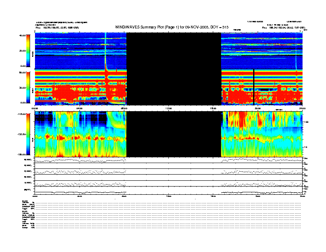Screen dimensions: 326x252
Task: Select the 40.00 label on RAD2 color bar
Action: (22, 35)
